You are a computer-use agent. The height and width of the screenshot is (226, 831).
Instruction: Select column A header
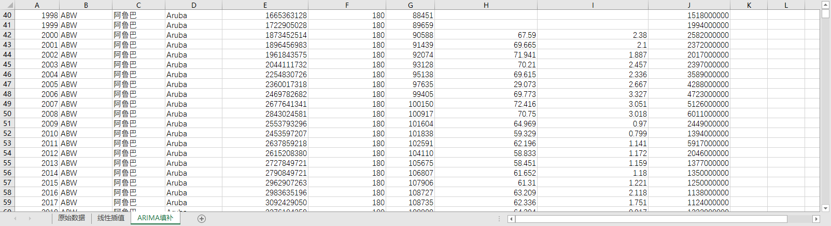(x=37, y=5)
